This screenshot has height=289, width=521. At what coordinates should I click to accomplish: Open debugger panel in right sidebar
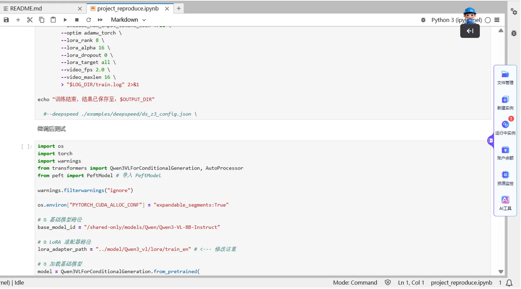(514, 33)
